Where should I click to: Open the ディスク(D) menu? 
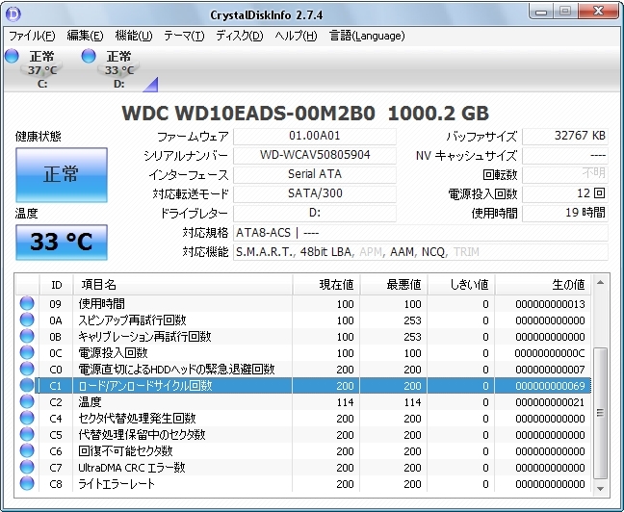(x=239, y=36)
